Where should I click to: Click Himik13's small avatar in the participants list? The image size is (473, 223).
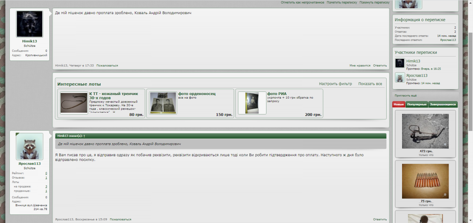[x=400, y=63]
